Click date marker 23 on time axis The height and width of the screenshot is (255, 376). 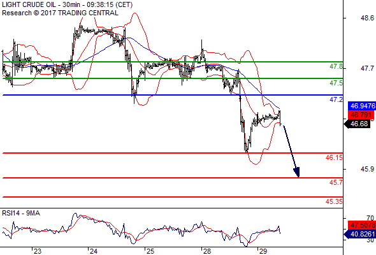pyautogui.click(x=37, y=251)
